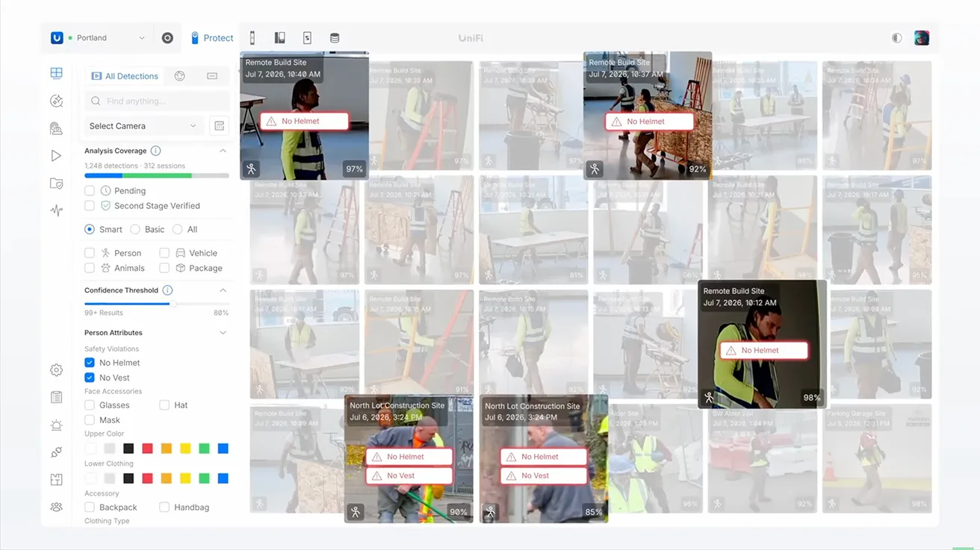Open the system log clipboard icon
The image size is (980, 550).
[56, 397]
